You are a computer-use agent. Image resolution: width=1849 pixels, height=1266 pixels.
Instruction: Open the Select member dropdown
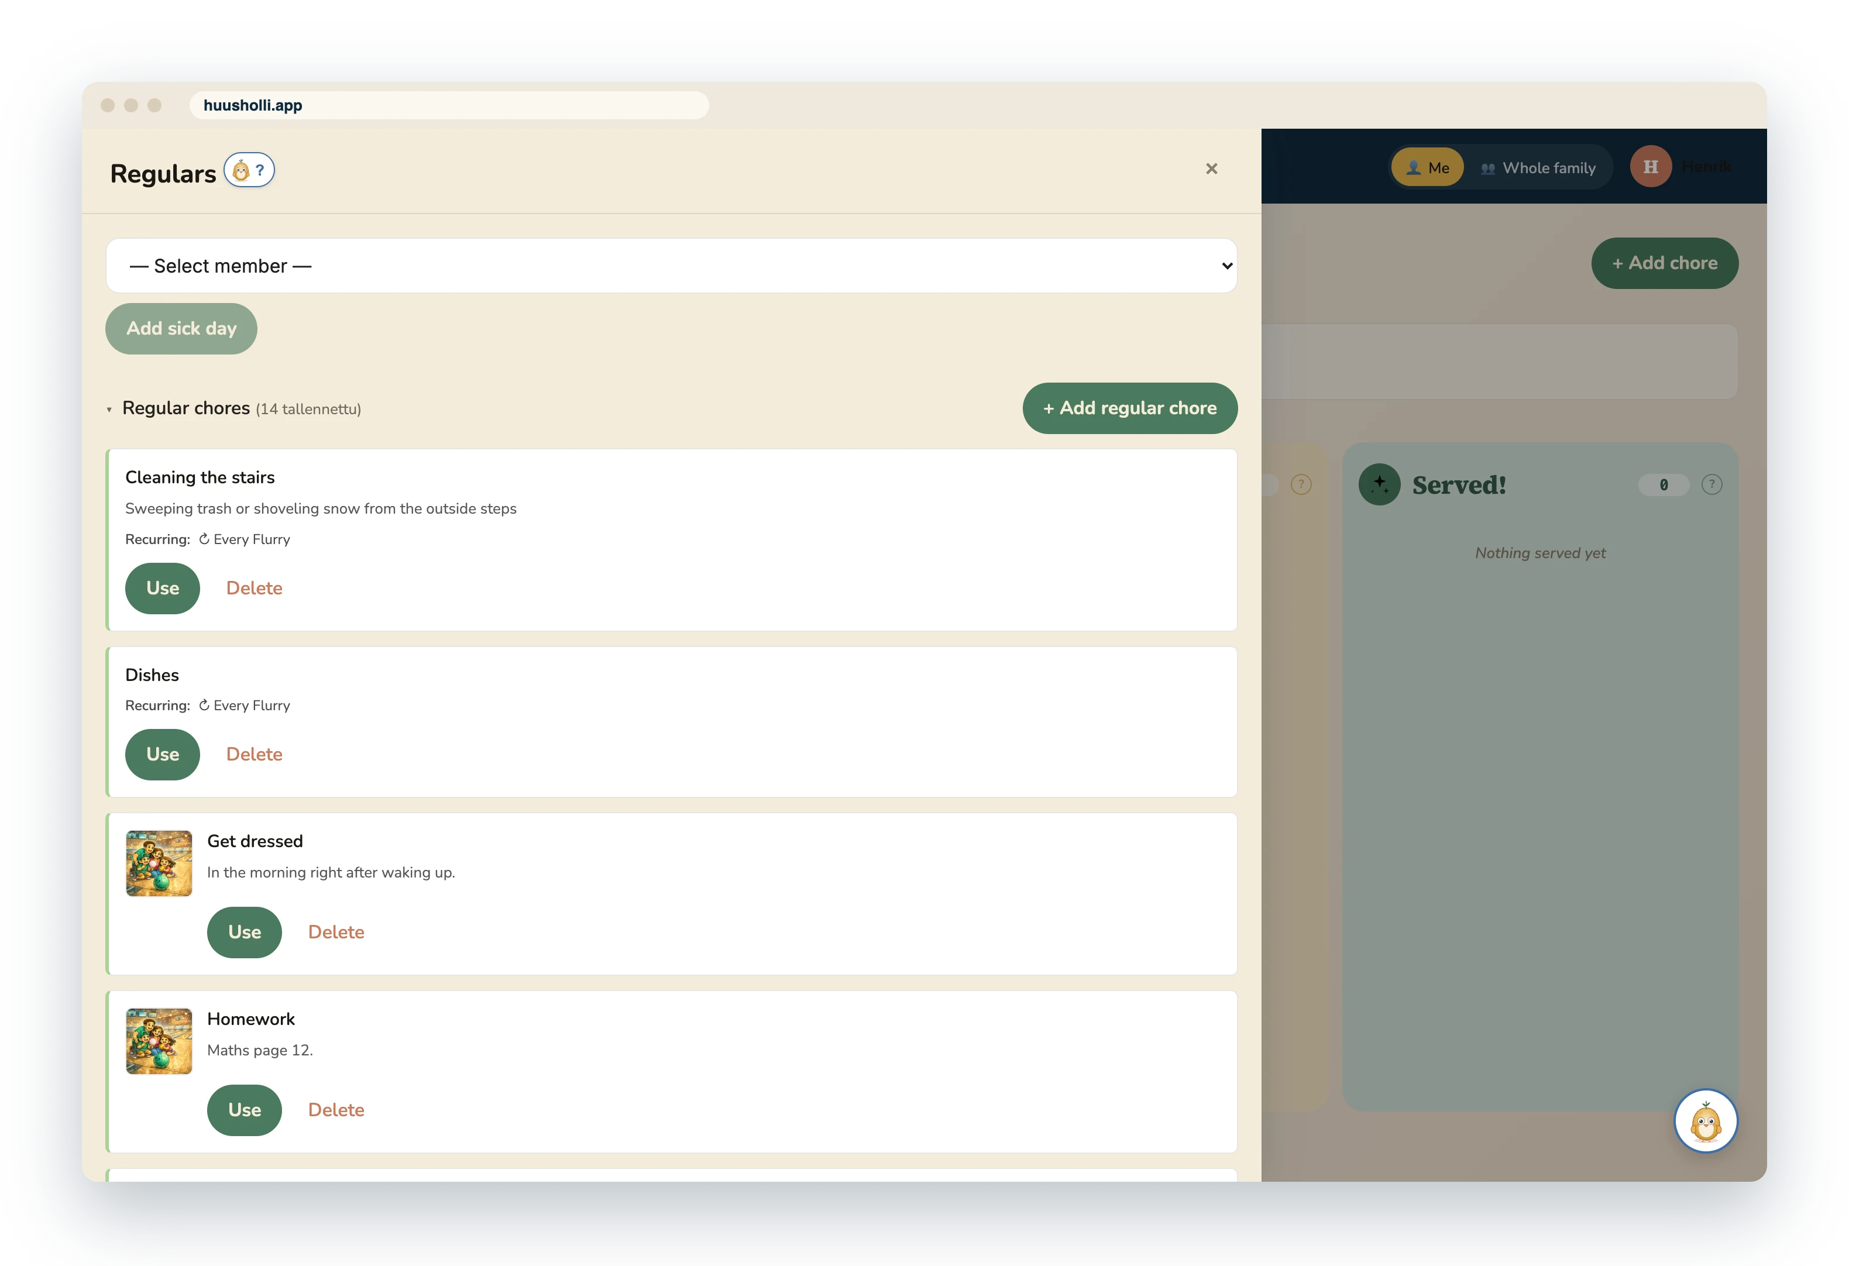coord(672,266)
